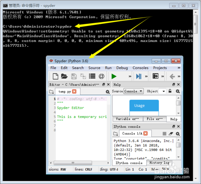Undock the IPython console pane
201x184 pixels.
click(x=174, y=126)
